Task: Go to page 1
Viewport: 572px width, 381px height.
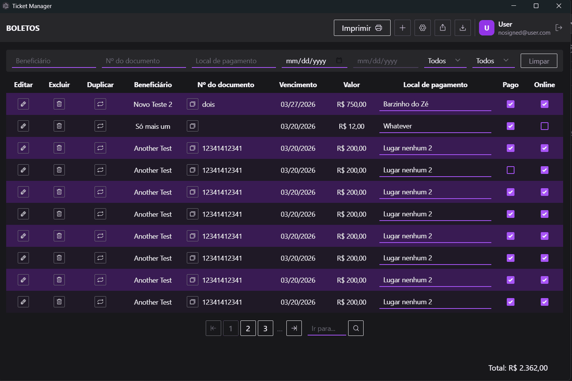Action: 231,328
